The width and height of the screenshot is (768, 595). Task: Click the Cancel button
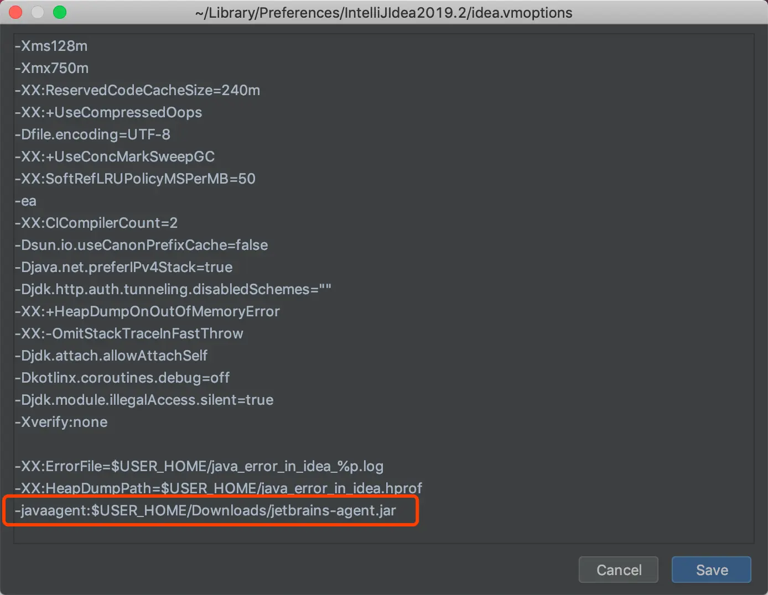click(619, 570)
